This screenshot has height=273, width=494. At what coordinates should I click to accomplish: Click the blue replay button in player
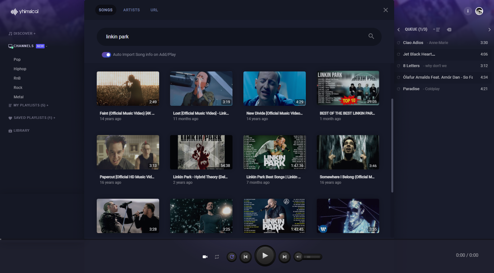coord(232,257)
